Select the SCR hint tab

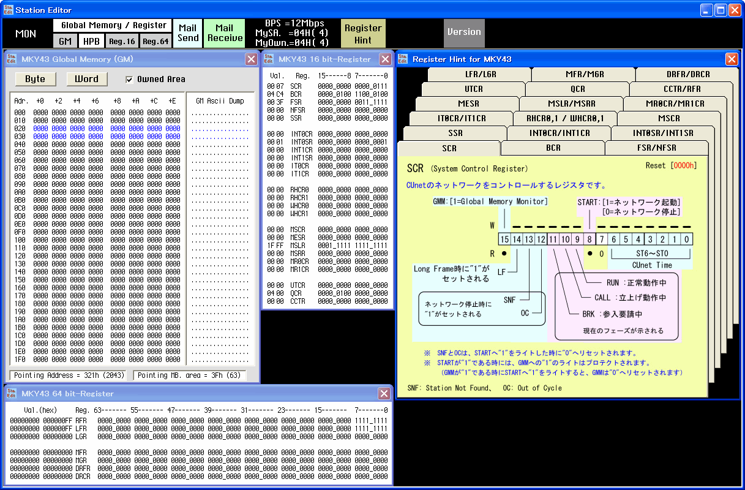click(x=449, y=148)
